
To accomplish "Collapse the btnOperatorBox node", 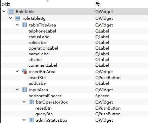I will click(x=24, y=102).
